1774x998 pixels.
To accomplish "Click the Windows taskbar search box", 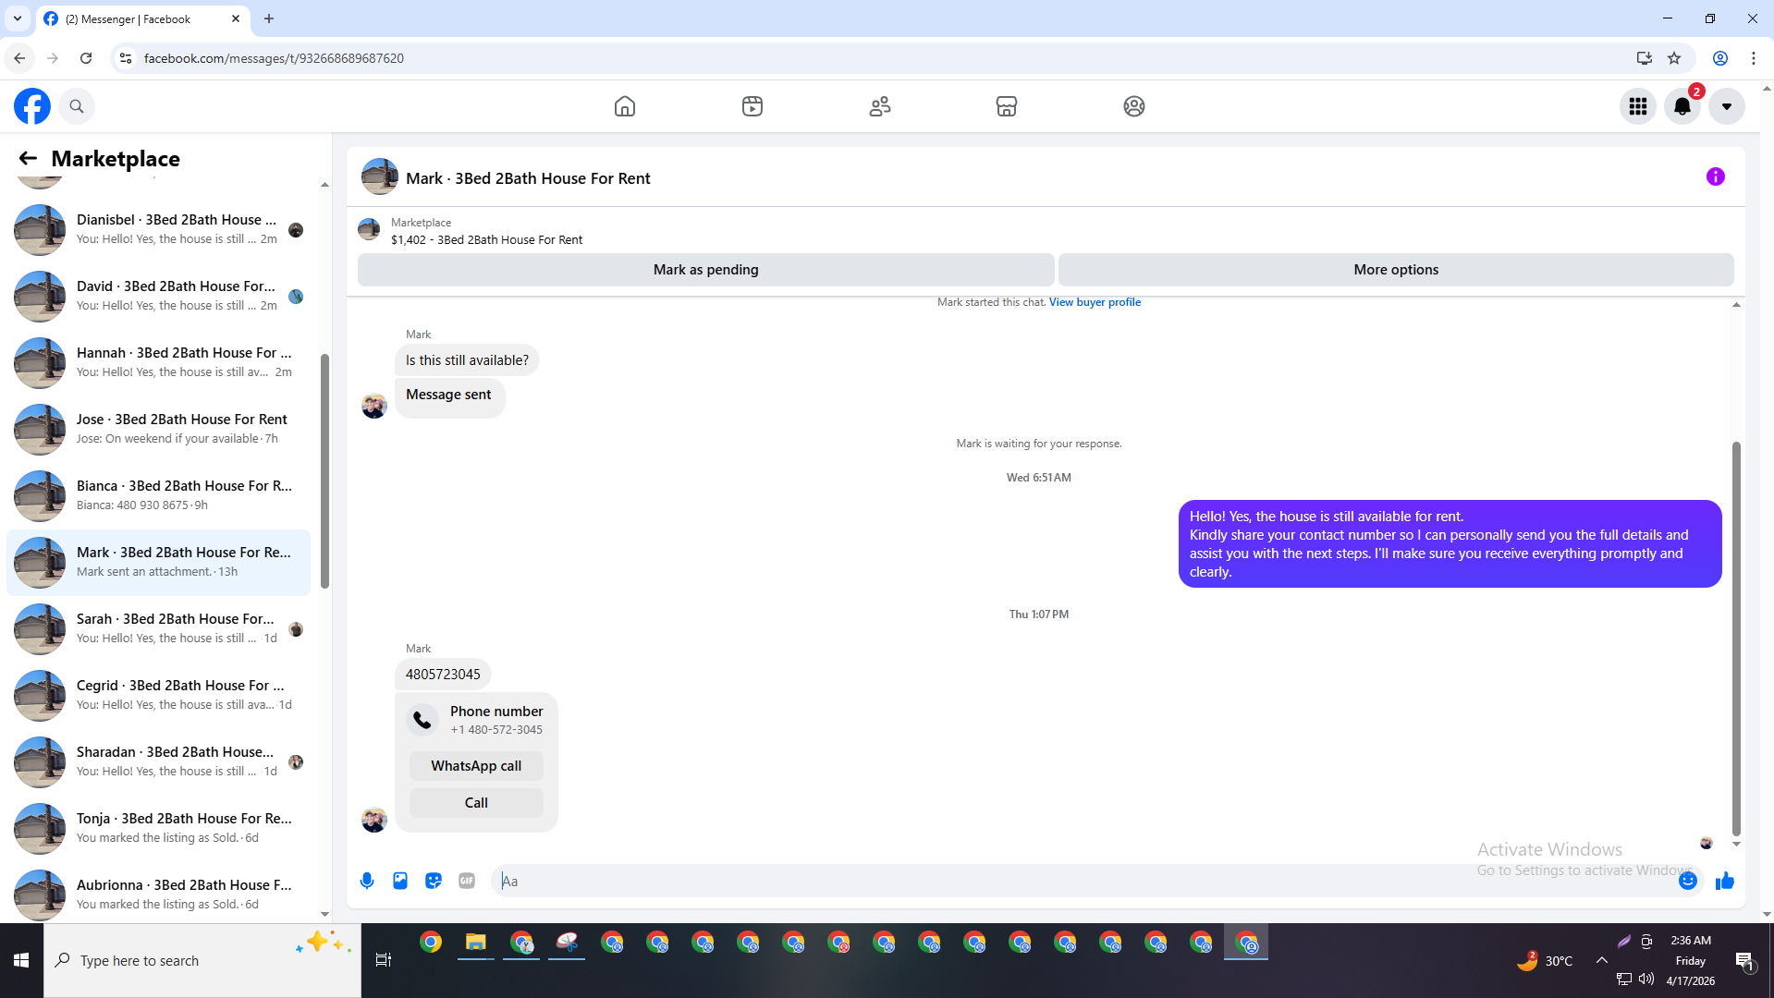I will tap(202, 961).
